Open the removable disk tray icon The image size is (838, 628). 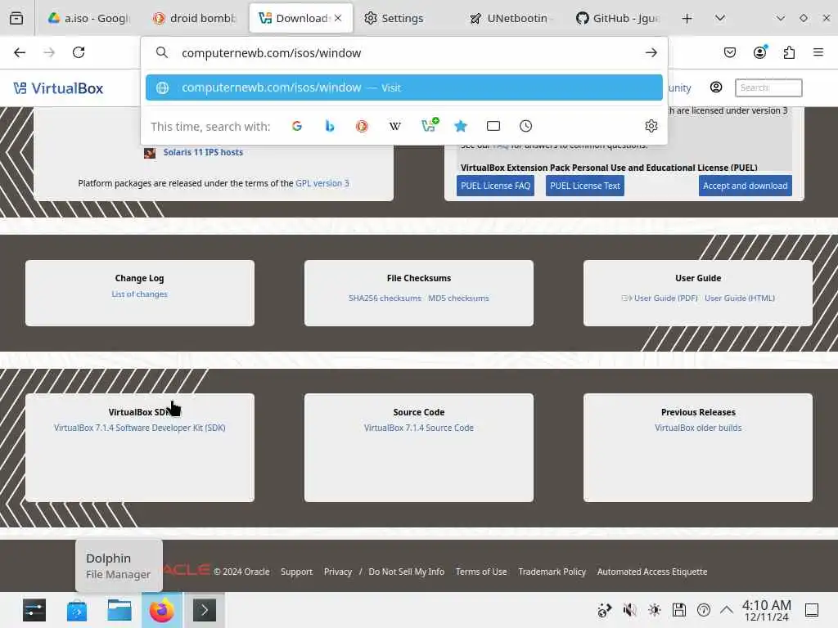tap(678, 610)
